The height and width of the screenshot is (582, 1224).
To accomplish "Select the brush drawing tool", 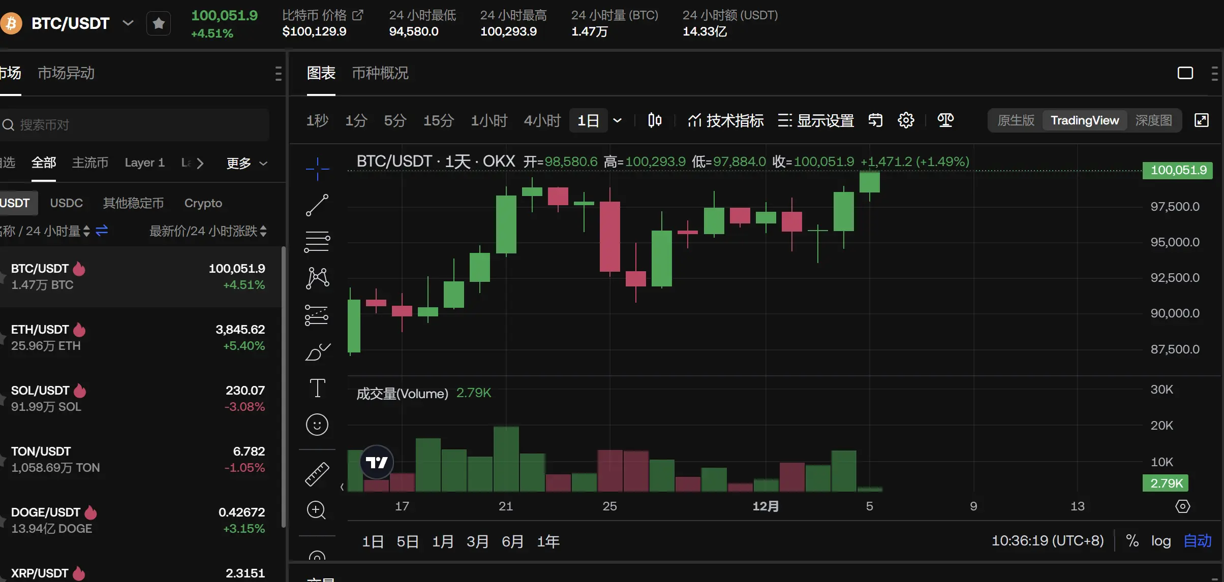I will pos(316,351).
